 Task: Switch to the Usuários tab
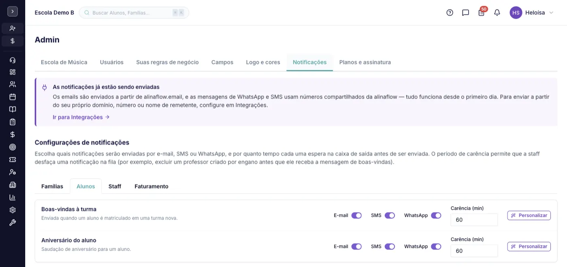[x=112, y=62]
